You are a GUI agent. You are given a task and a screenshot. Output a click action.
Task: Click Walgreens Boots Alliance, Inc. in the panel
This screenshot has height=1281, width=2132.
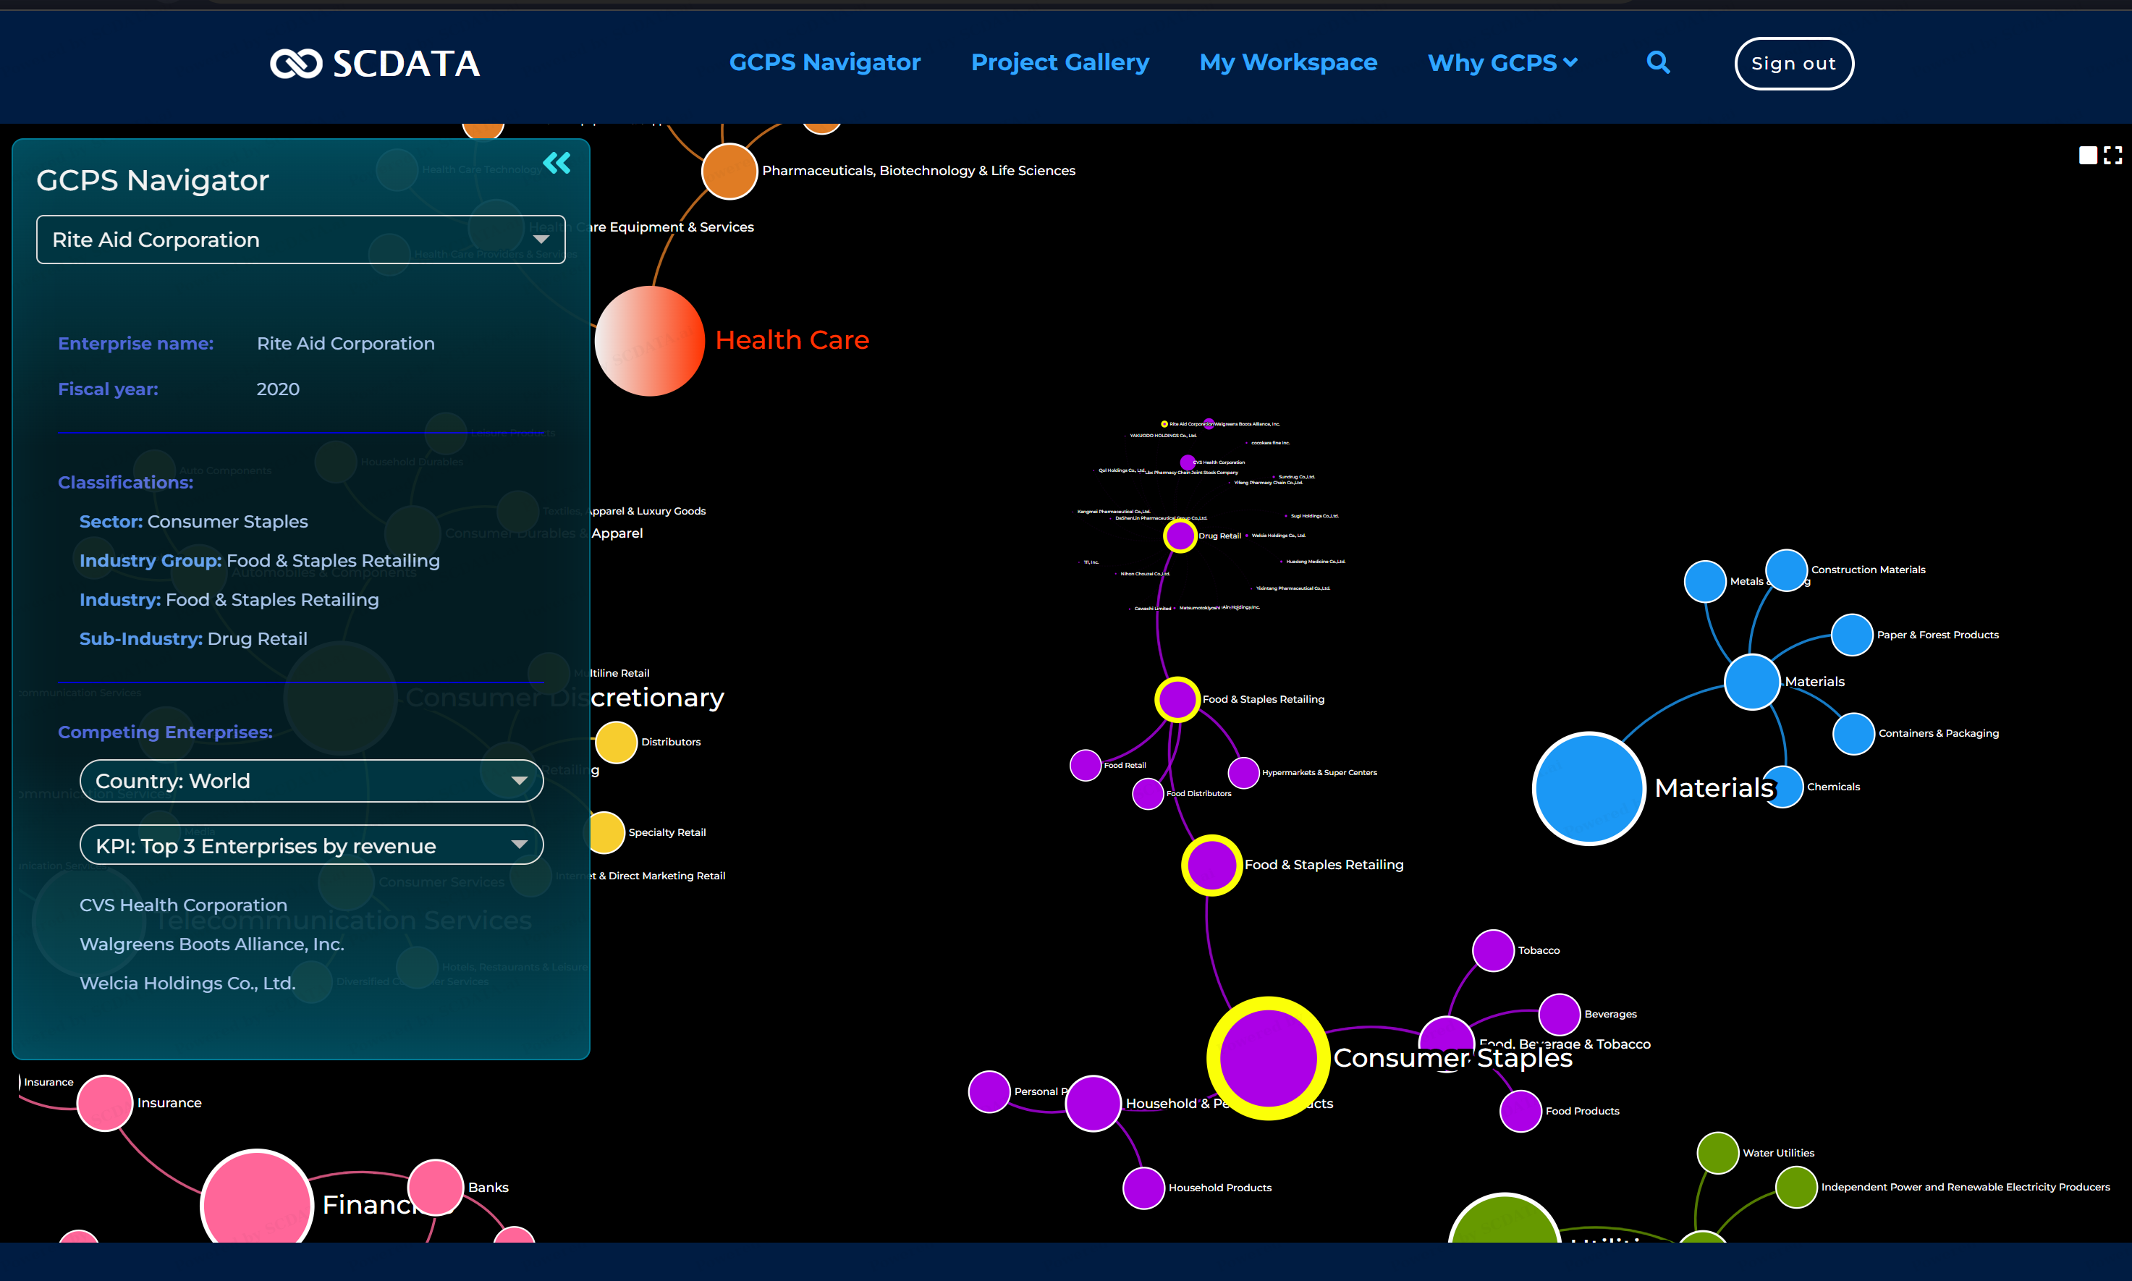[x=211, y=944]
